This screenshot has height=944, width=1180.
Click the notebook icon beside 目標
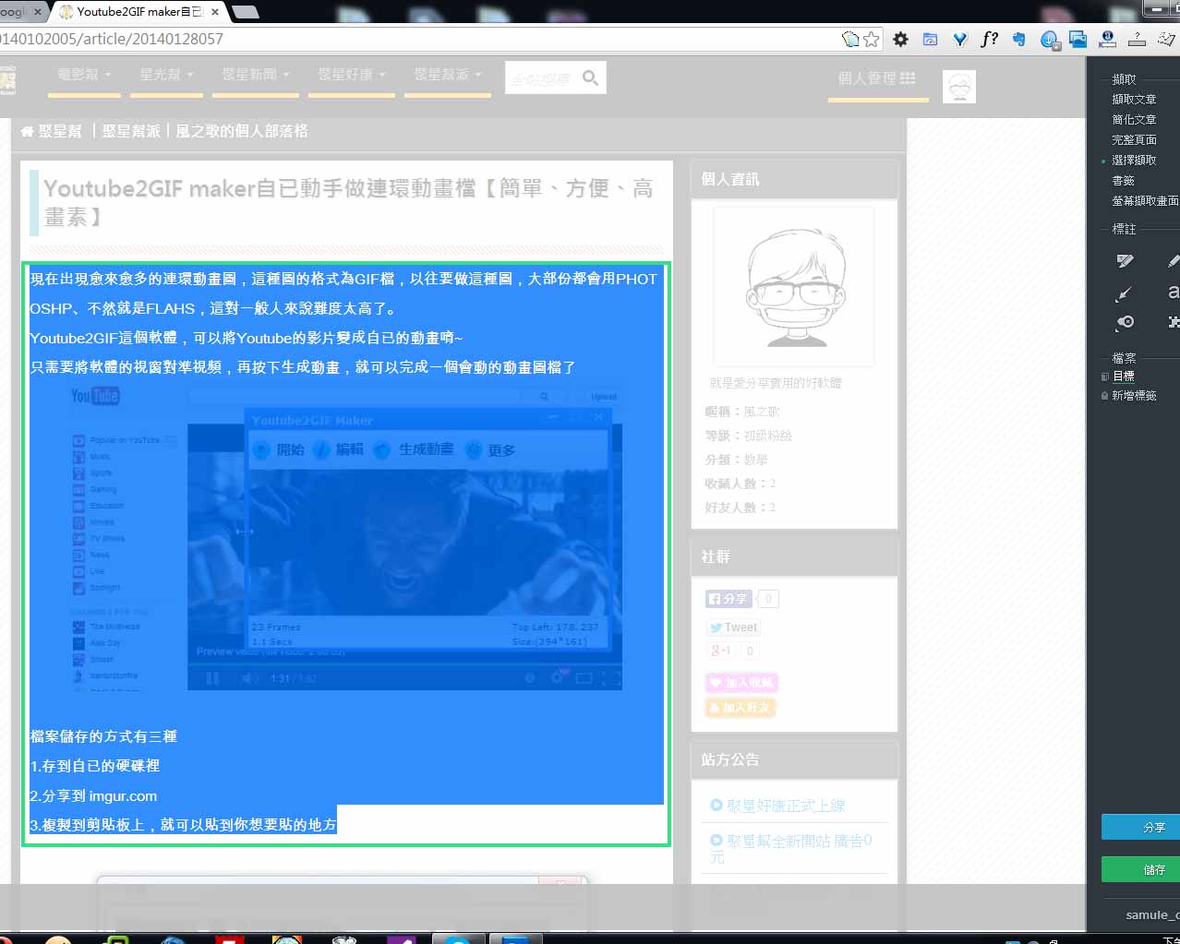coord(1104,376)
